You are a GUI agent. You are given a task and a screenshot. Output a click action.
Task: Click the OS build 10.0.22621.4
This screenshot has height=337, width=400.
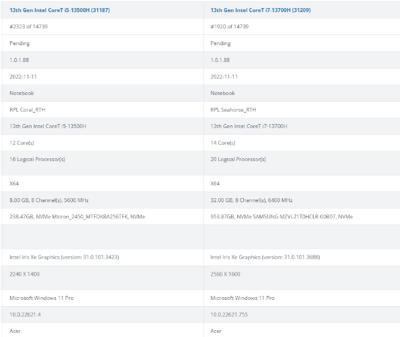click(x=25, y=315)
